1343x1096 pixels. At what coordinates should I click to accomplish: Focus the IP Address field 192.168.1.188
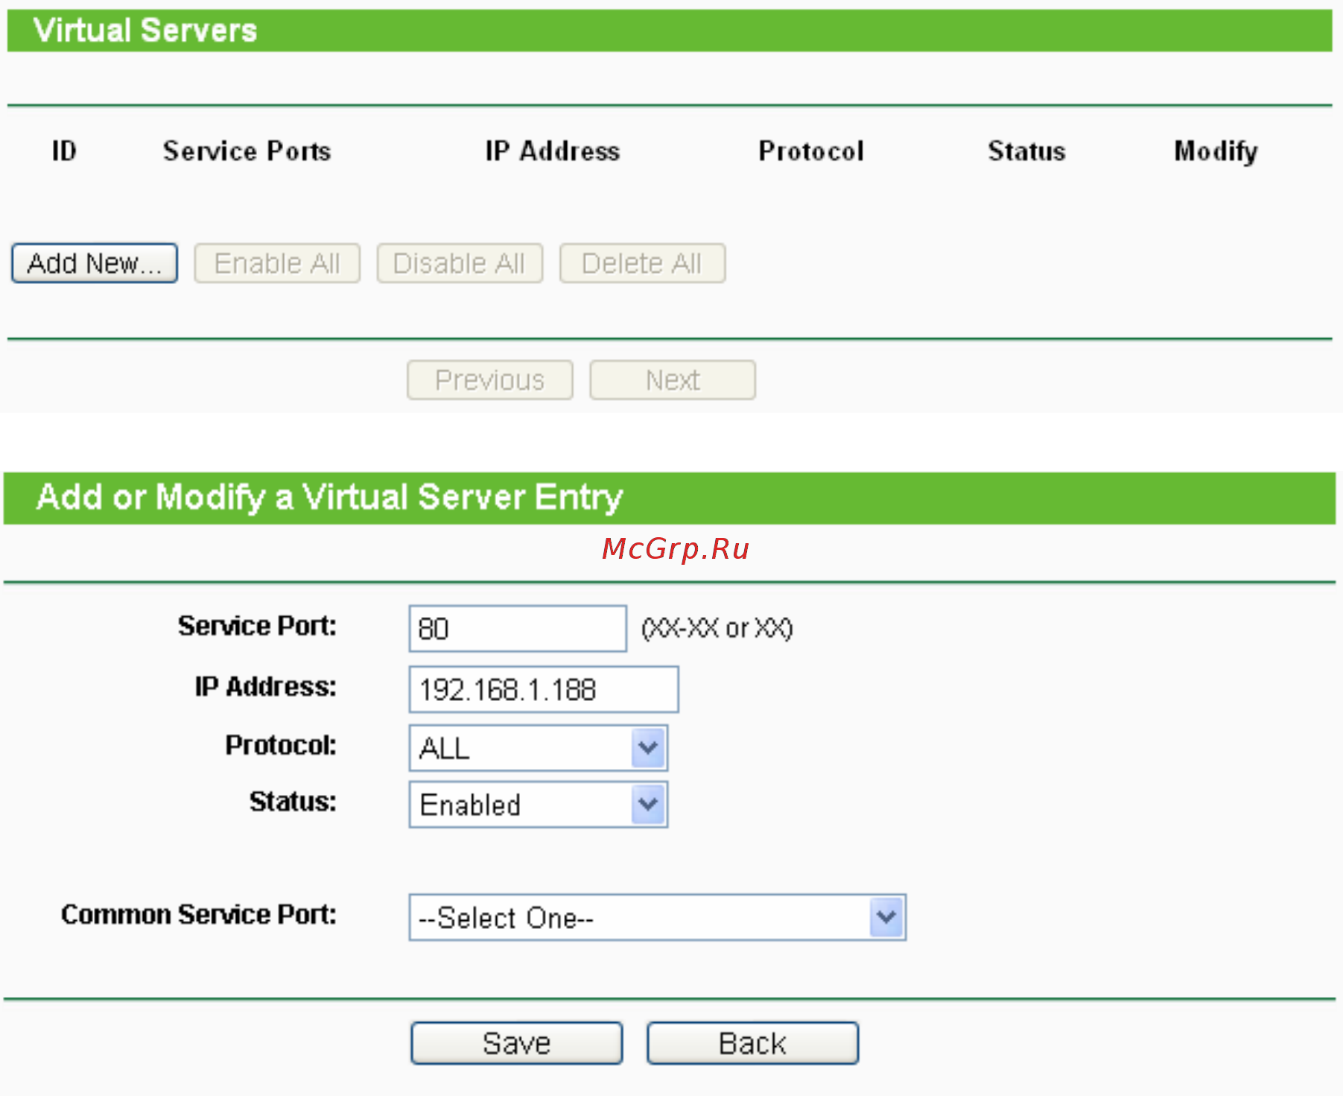pos(544,689)
